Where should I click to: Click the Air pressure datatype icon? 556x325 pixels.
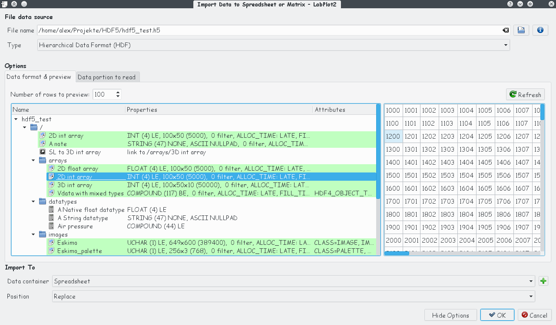pos(51,226)
